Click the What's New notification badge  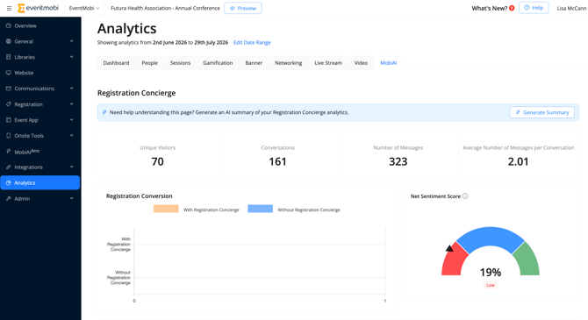[x=512, y=8]
